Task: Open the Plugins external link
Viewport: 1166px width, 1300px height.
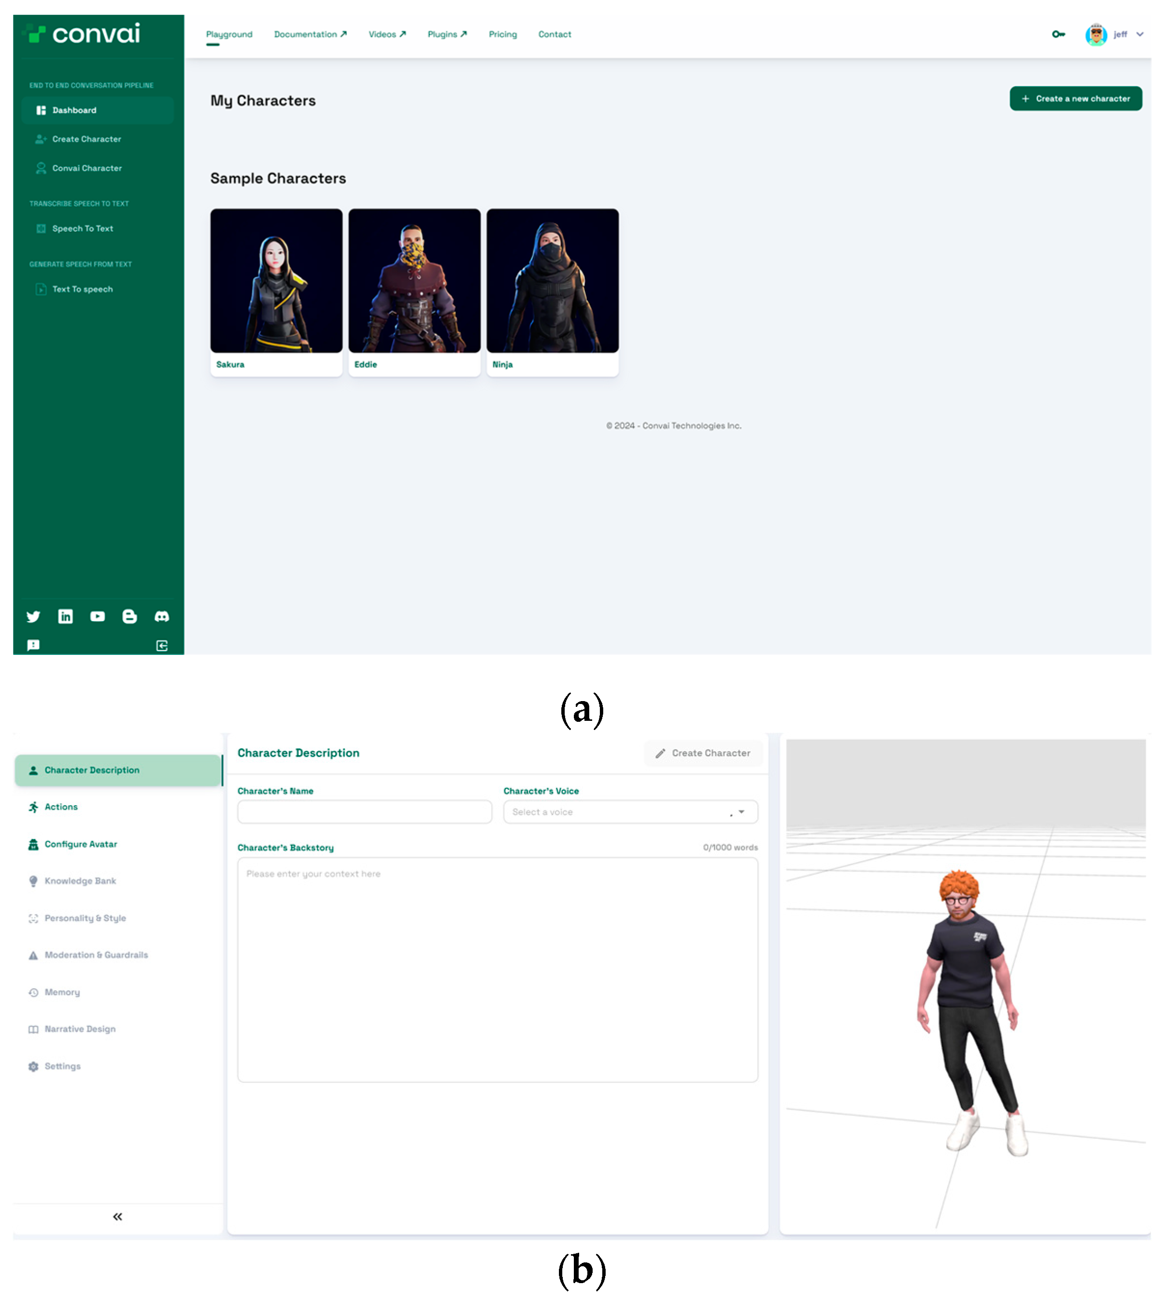Action: [x=447, y=35]
